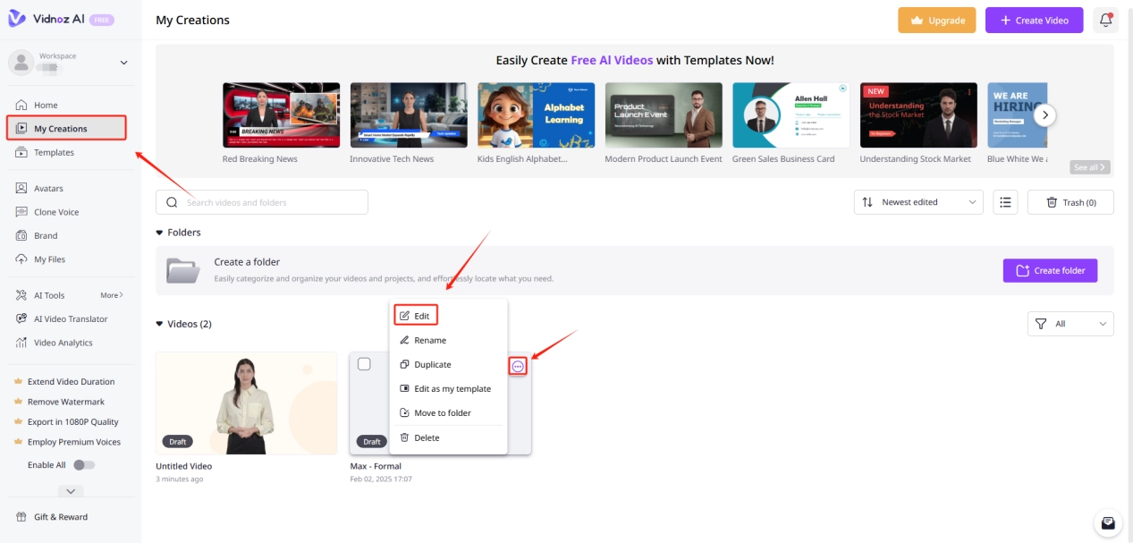Toggle the Enable All switch

tap(83, 465)
